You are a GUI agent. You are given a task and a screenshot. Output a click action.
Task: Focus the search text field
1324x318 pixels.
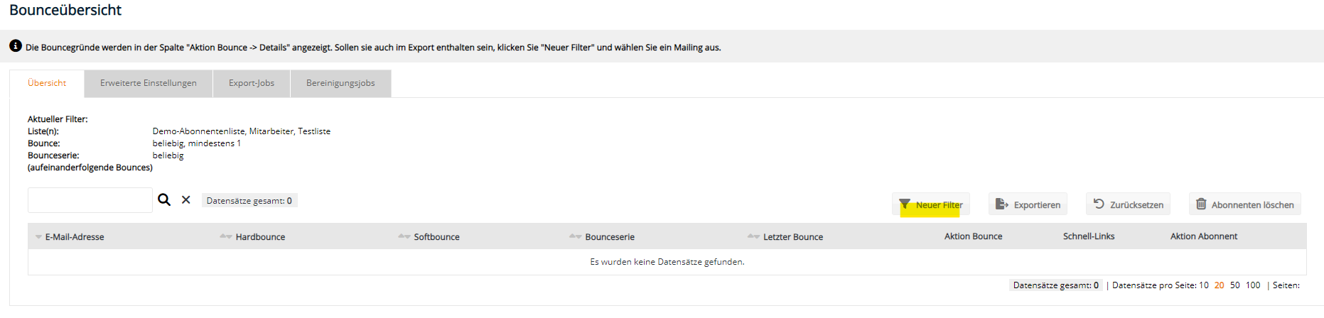click(x=90, y=200)
